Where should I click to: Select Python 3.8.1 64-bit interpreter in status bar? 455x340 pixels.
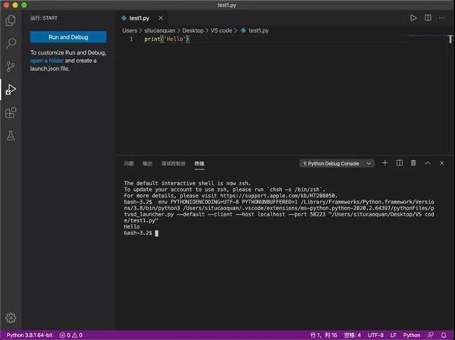(28, 335)
